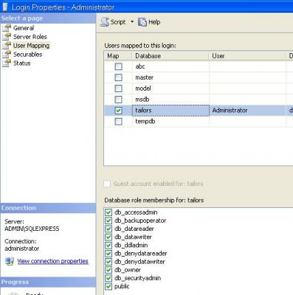Check the Map box for master database

coord(118,77)
